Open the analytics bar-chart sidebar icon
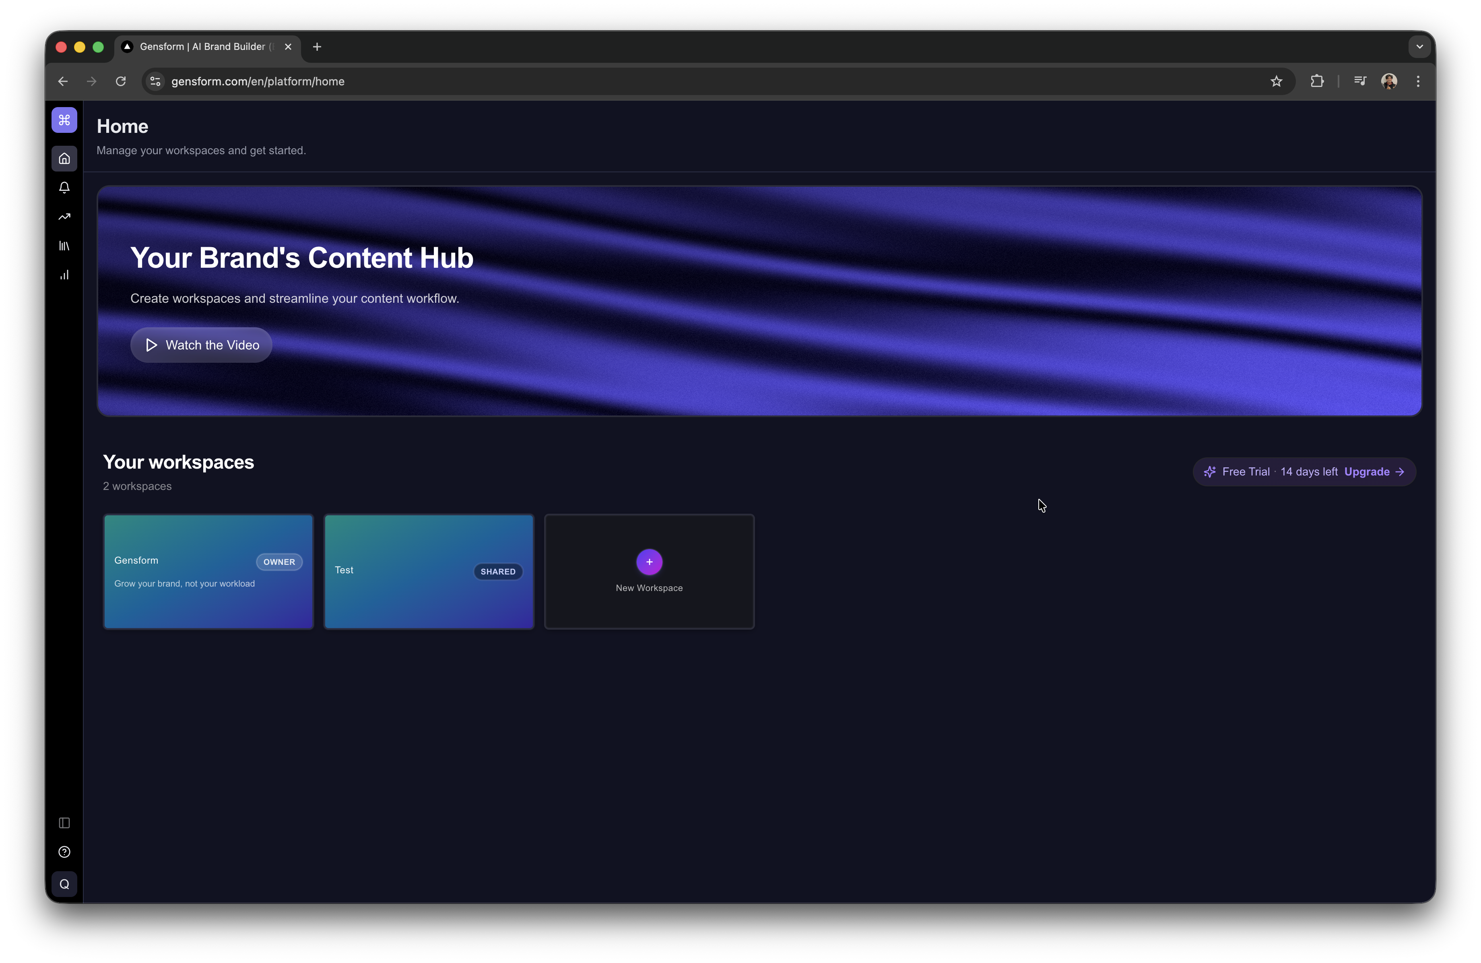Screen dimensions: 1481x963 pos(64,275)
